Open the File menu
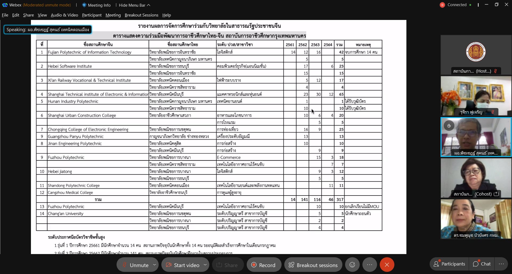The image size is (512, 274). [5, 15]
